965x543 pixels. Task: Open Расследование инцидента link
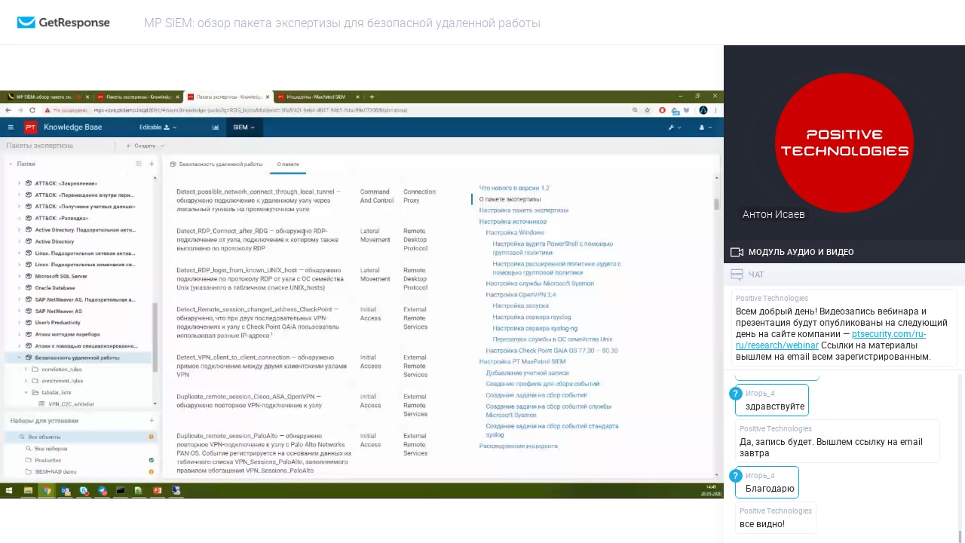click(x=519, y=446)
